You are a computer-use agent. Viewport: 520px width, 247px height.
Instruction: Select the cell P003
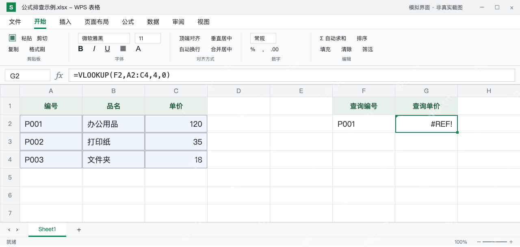tap(51, 160)
